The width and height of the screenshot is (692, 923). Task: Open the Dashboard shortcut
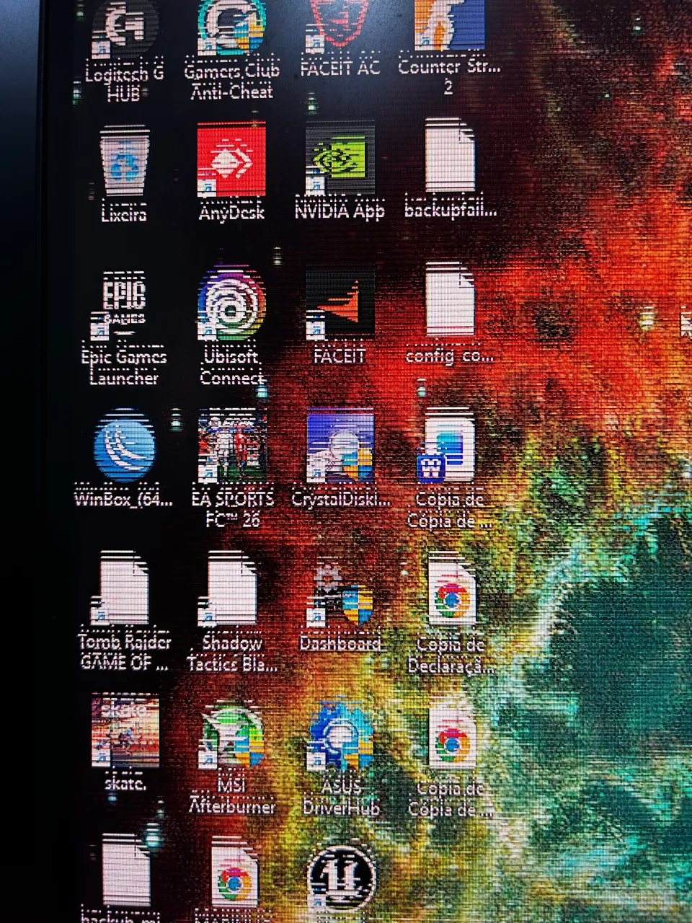pyautogui.click(x=340, y=593)
